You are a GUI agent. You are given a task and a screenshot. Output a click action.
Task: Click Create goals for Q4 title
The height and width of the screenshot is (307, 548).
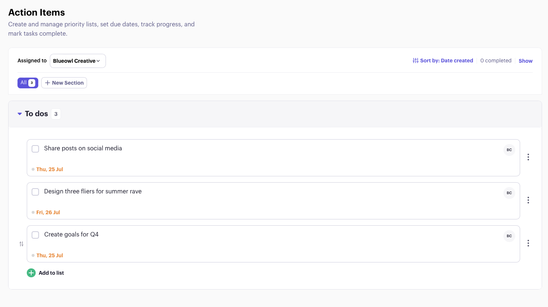click(71, 234)
